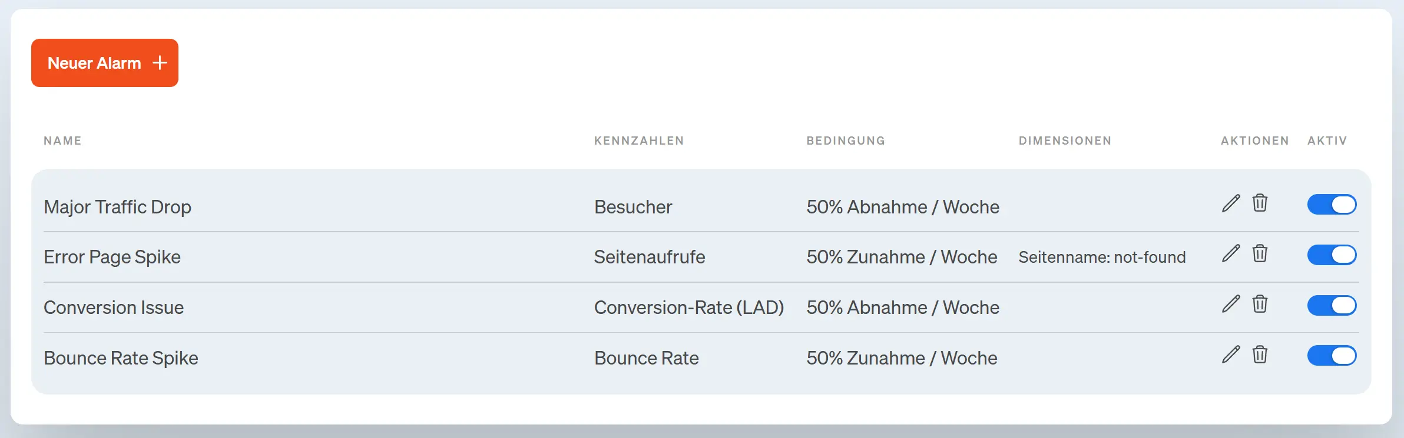Click the KENNZAHLEN column header

point(639,141)
